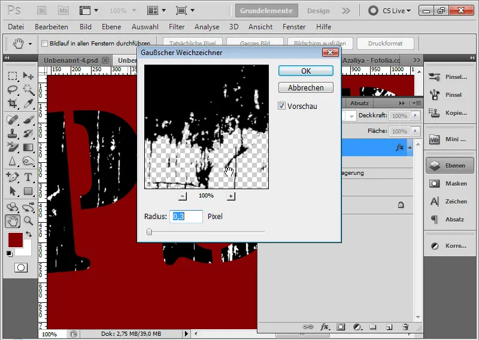Select the Clone Stamp tool
479x340 pixels.
point(12,133)
